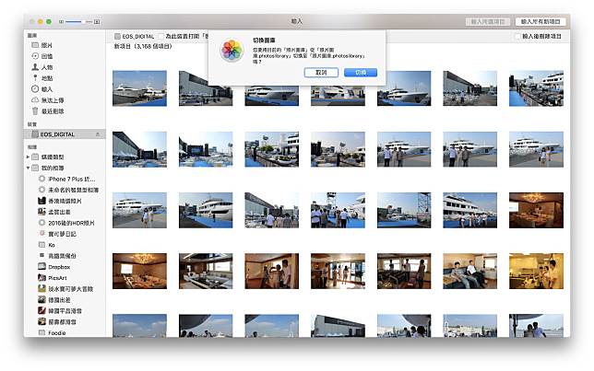The height and width of the screenshot is (371, 594).
Task: Select 輸入 (Imports) in the sidebar
Action: coord(46,88)
